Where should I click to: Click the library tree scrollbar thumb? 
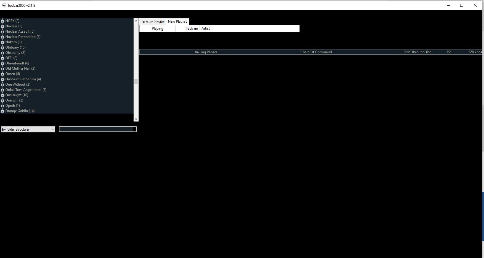136,81
